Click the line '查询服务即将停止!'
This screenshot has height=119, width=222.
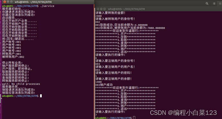(15, 78)
